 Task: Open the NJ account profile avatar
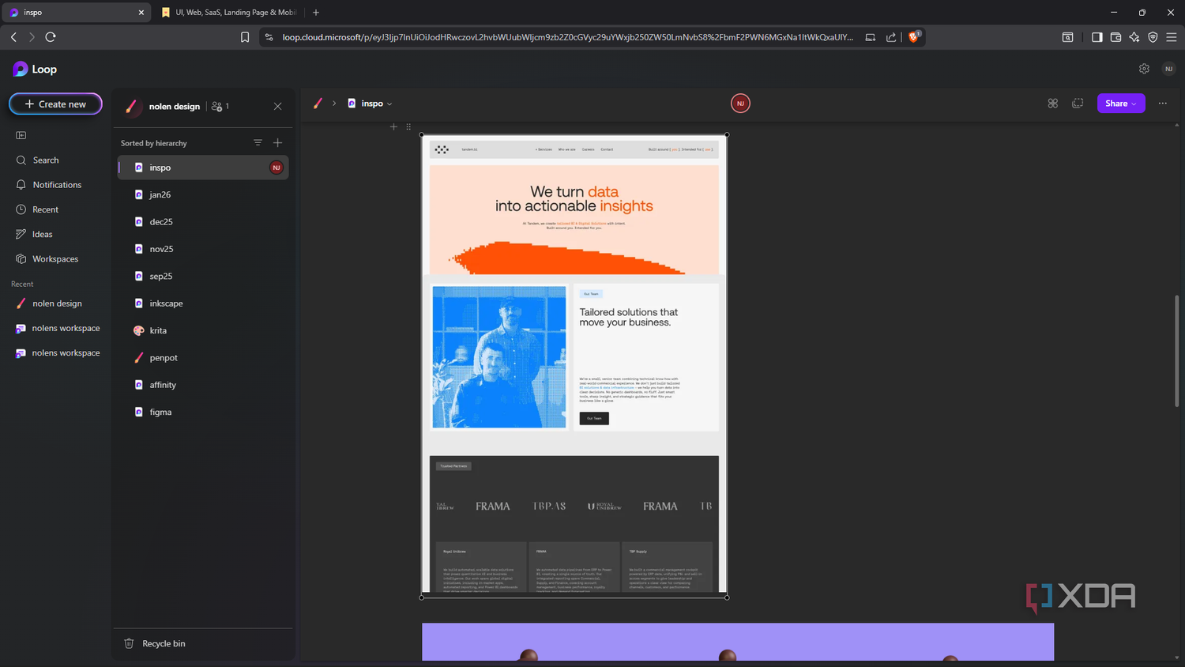tap(1168, 69)
